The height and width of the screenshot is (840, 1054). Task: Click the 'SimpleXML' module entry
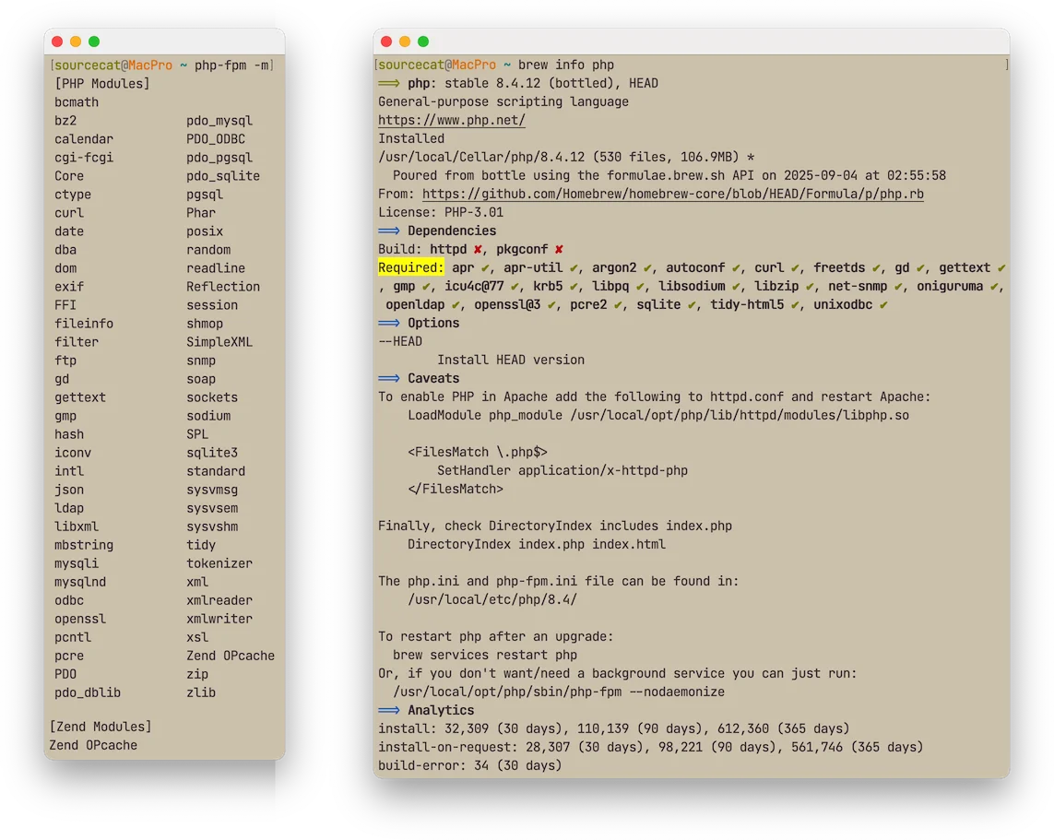pos(219,342)
